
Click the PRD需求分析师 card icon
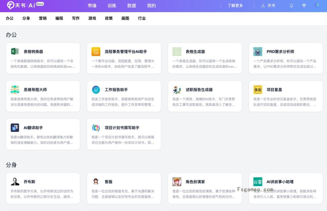coord(258,51)
